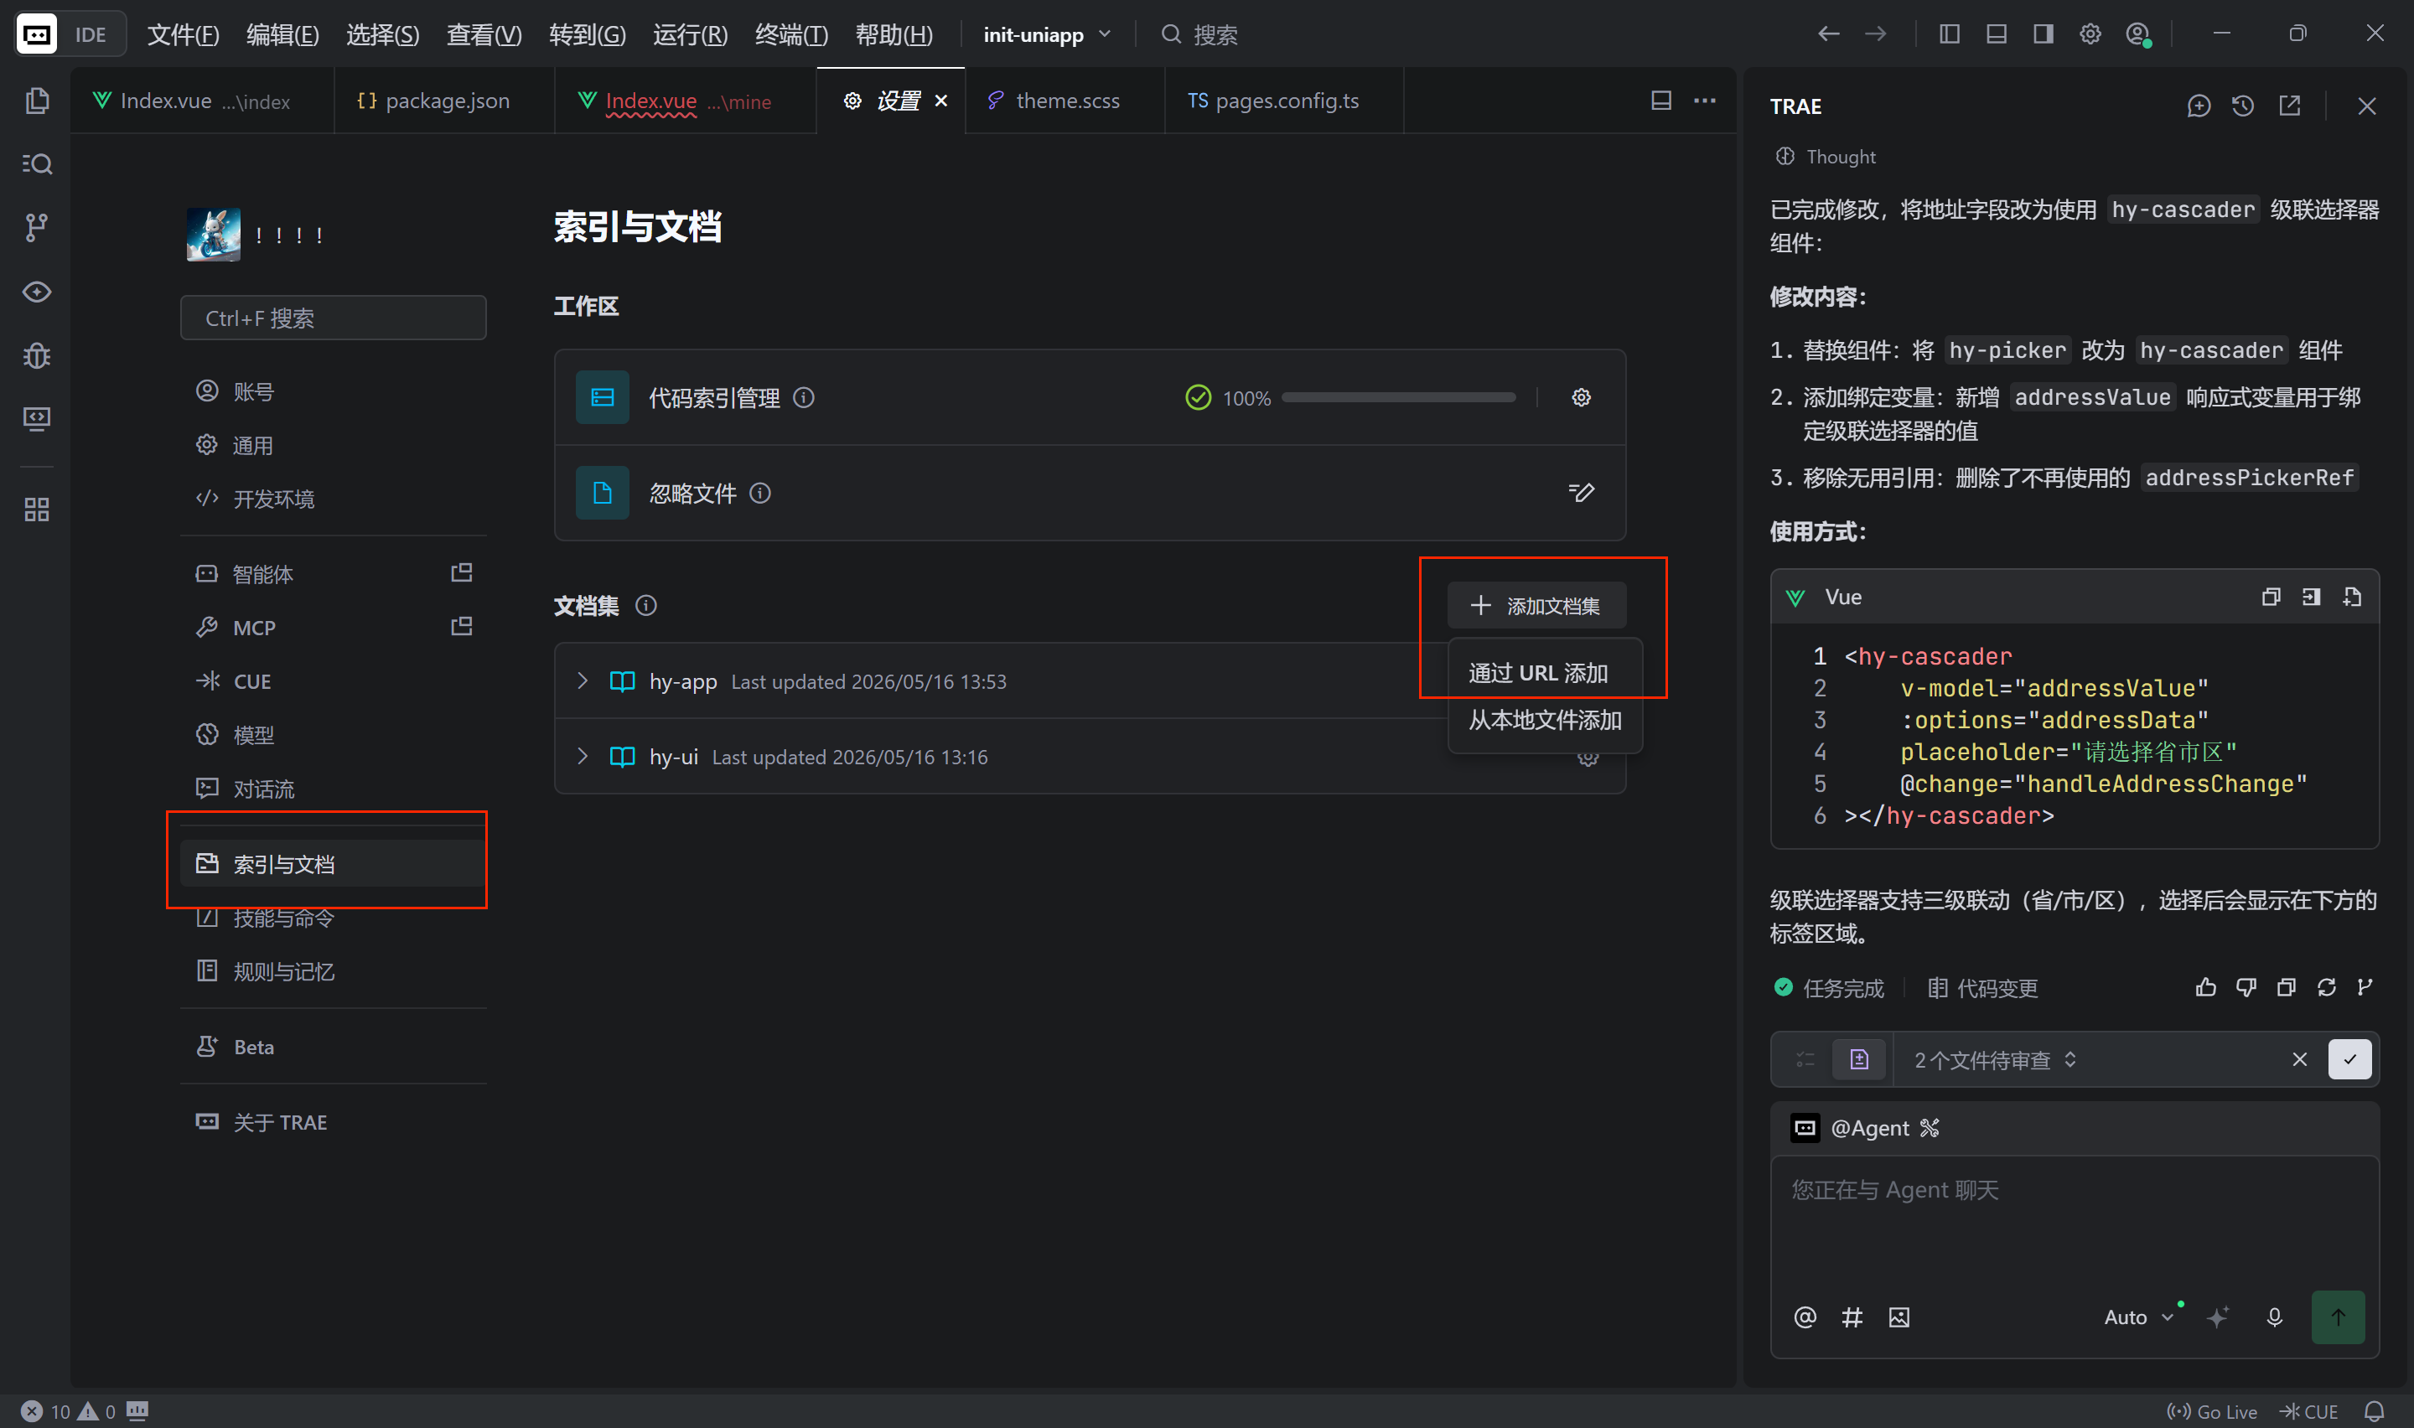2414x1428 pixels.
Task: Expand the hy-app doc set row
Action: click(x=581, y=680)
